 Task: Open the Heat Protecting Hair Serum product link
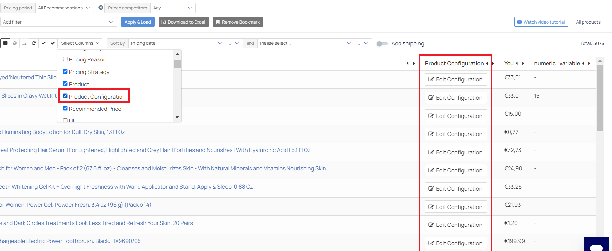[155, 150]
